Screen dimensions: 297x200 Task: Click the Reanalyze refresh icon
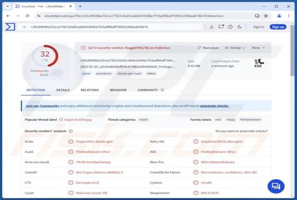coord(199,48)
